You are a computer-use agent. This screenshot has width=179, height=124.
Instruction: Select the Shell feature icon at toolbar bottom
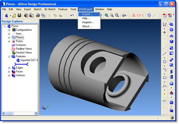coord(171,111)
